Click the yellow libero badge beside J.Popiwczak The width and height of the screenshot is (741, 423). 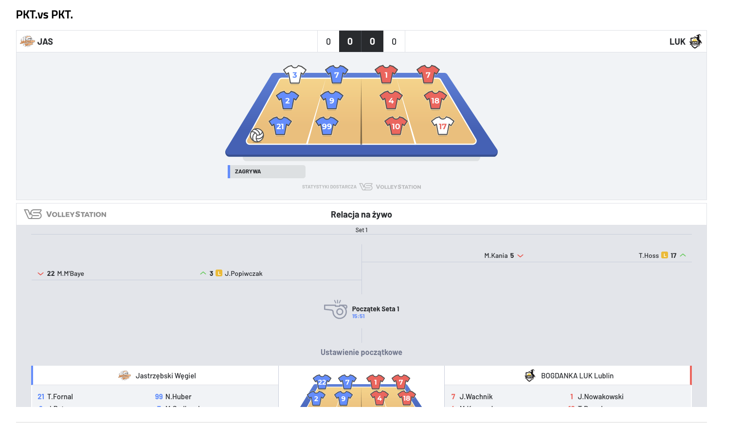[x=219, y=273]
